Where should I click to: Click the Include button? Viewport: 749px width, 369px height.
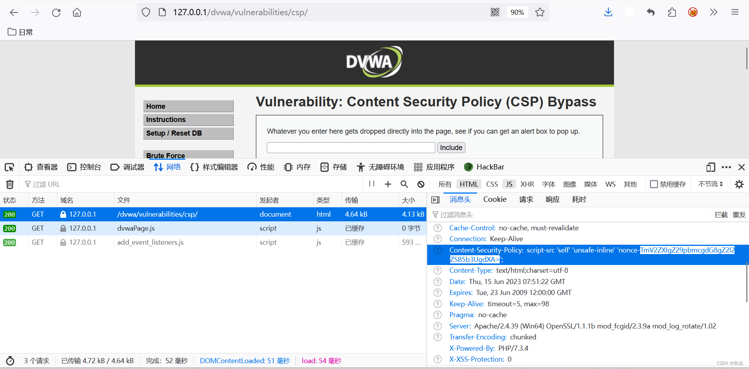[x=451, y=148]
